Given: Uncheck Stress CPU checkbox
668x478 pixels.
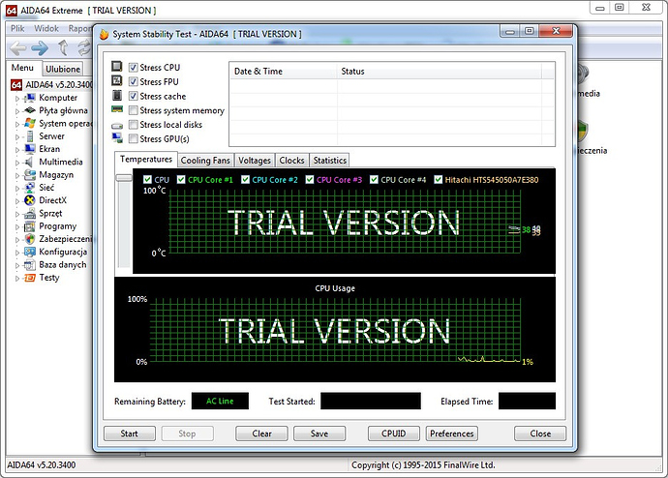Looking at the screenshot, I should pyautogui.click(x=134, y=68).
